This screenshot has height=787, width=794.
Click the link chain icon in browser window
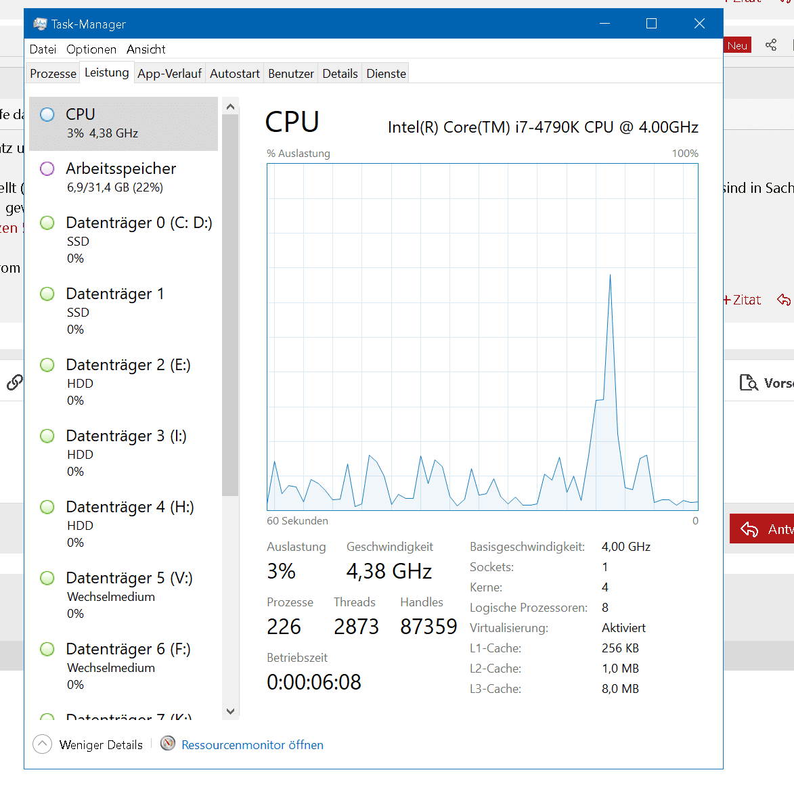[x=15, y=382]
